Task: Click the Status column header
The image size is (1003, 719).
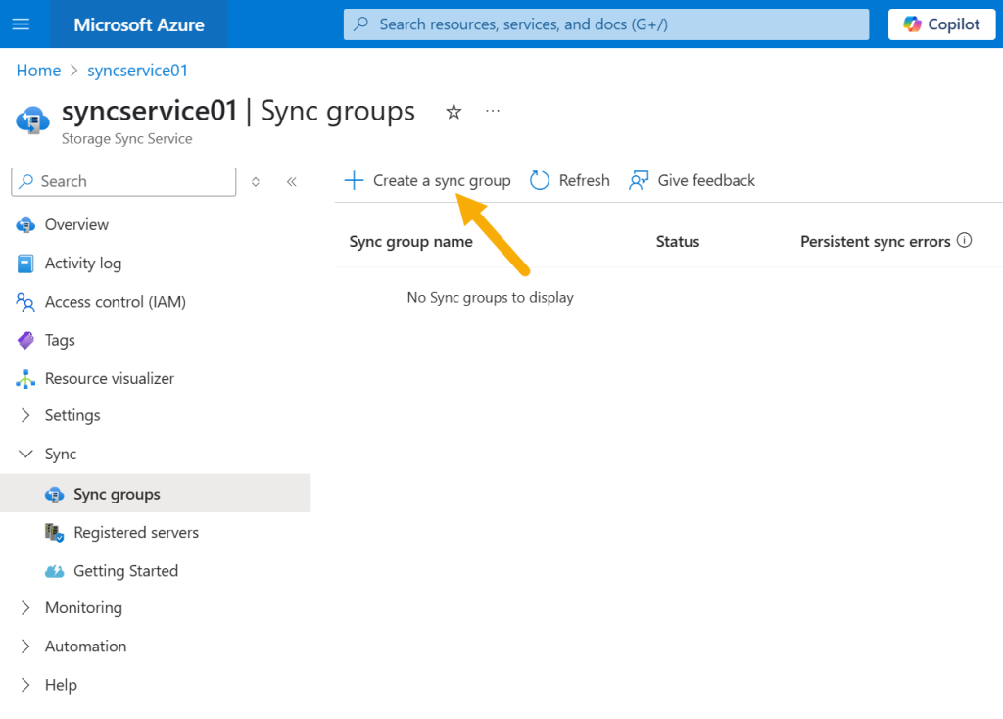Action: (x=678, y=242)
